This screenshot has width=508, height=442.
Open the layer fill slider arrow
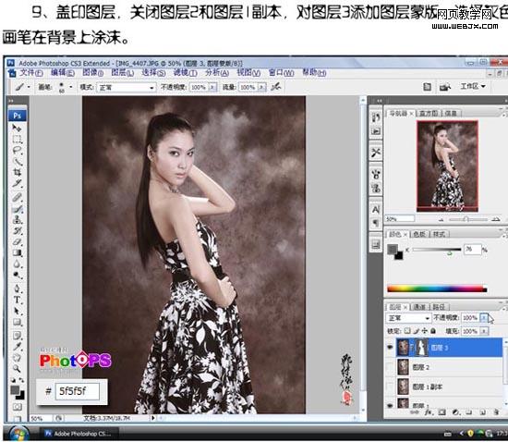pos(483,331)
